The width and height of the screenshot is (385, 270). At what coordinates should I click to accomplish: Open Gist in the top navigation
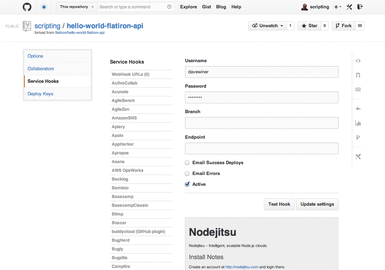(207, 7)
